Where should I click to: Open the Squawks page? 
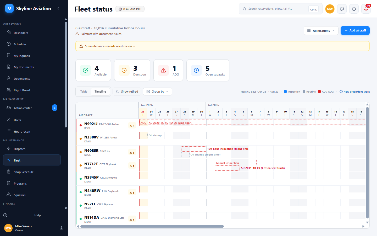coord(32,195)
